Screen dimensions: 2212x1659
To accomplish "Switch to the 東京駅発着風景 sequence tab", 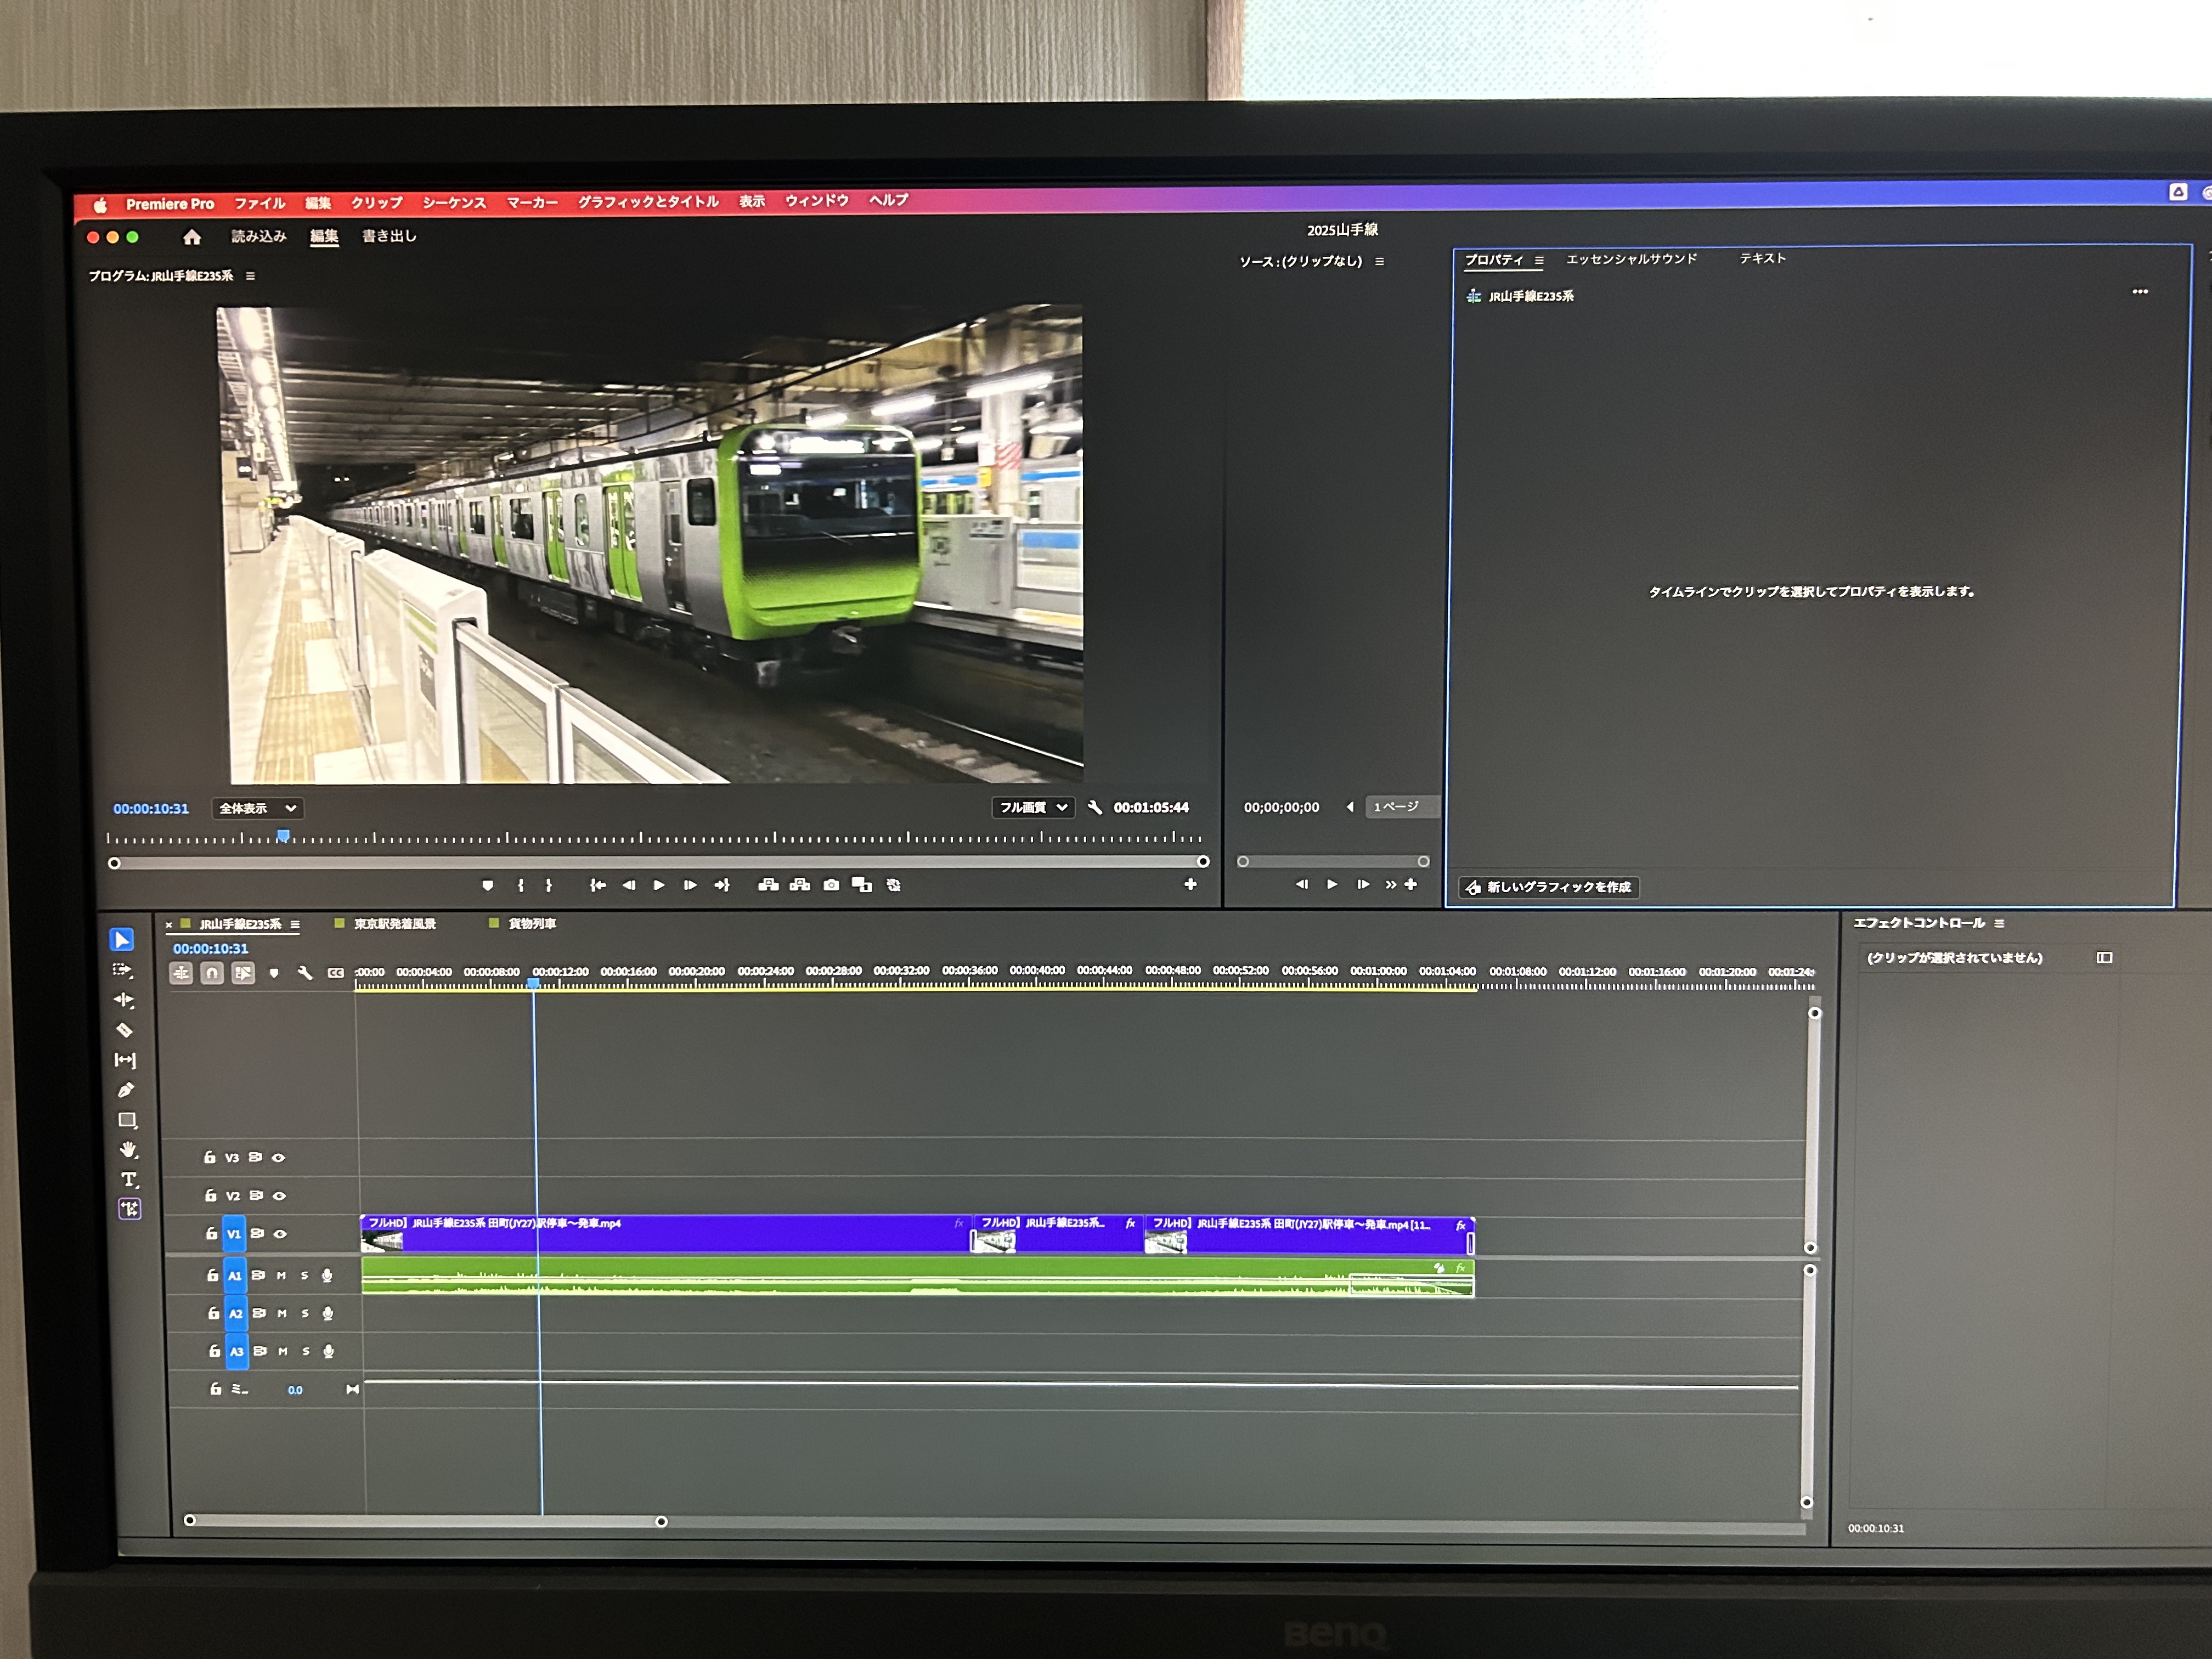I will [x=395, y=923].
